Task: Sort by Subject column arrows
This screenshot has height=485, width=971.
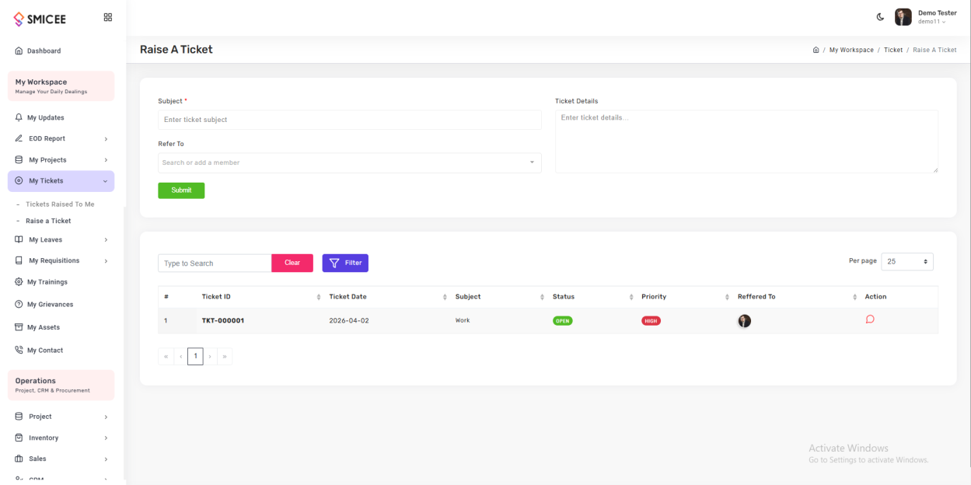Action: click(x=542, y=297)
